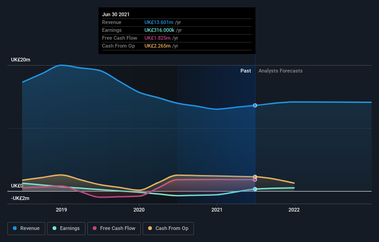Click the UK£1.825m free cash flow value

[x=157, y=38]
